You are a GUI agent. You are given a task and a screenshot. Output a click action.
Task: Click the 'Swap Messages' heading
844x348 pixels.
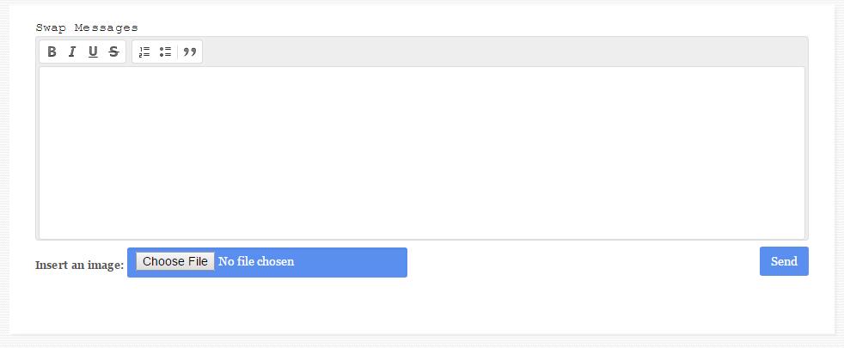(87, 27)
